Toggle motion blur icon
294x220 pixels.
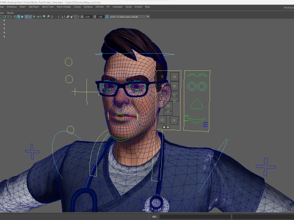[x=48, y=16]
